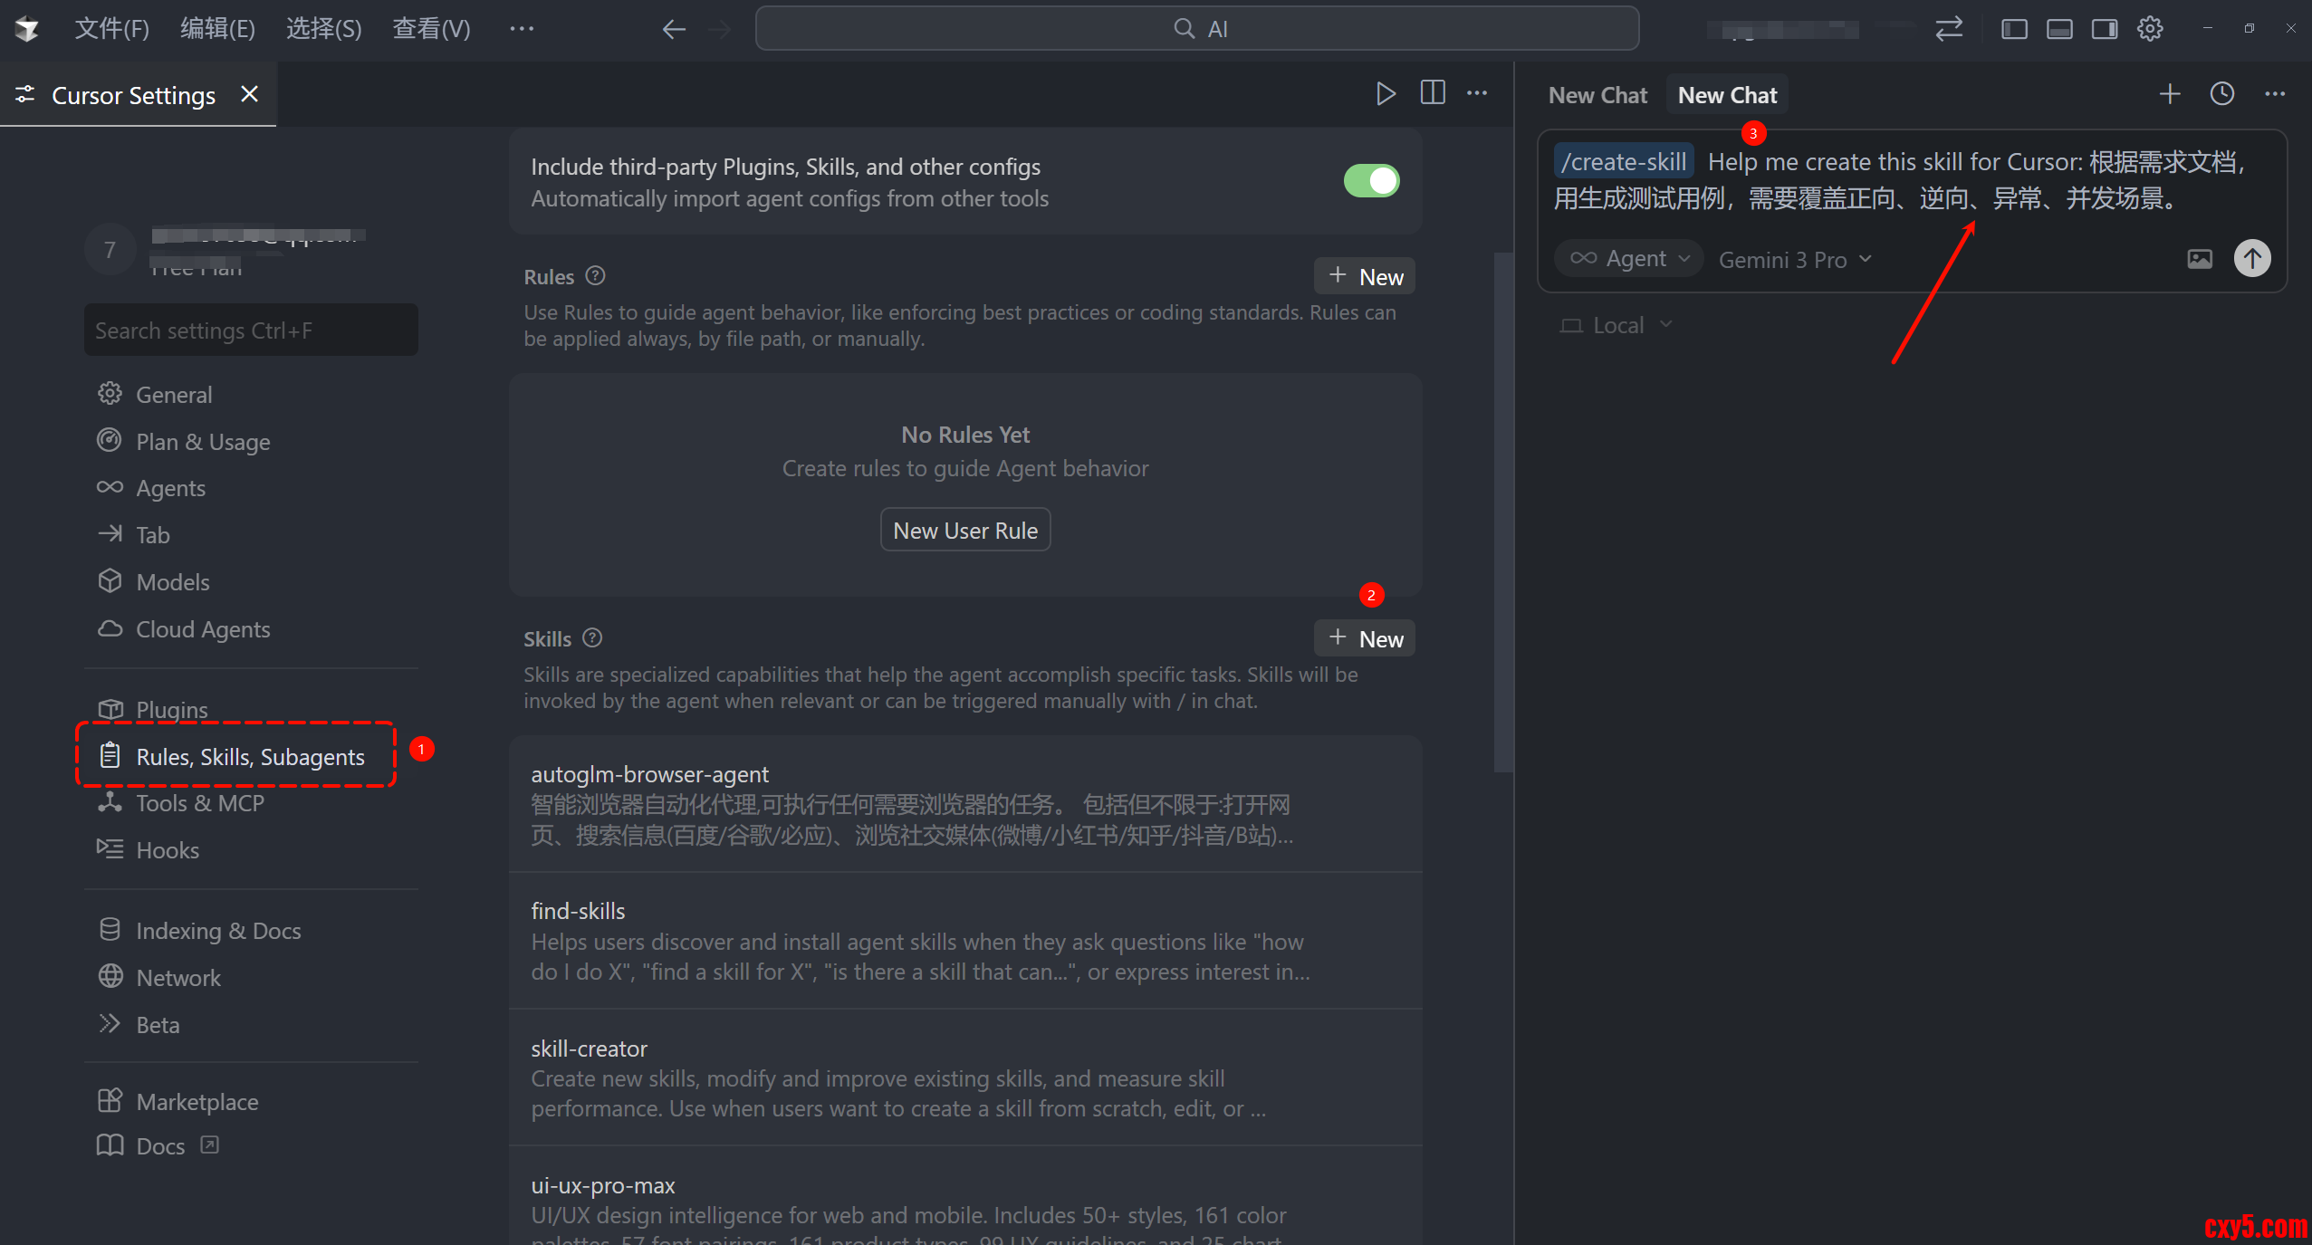Open the settings gear in title bar

pos(2150,29)
